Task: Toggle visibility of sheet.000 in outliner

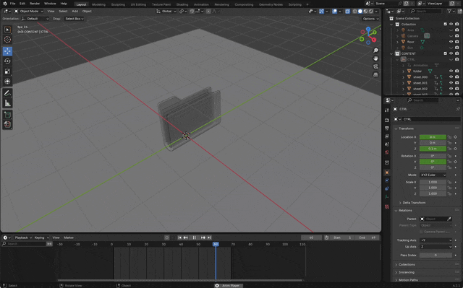Action: click(451, 77)
